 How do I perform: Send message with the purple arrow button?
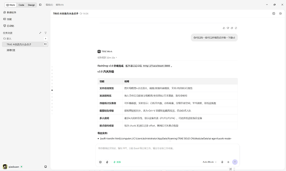pos(235,162)
